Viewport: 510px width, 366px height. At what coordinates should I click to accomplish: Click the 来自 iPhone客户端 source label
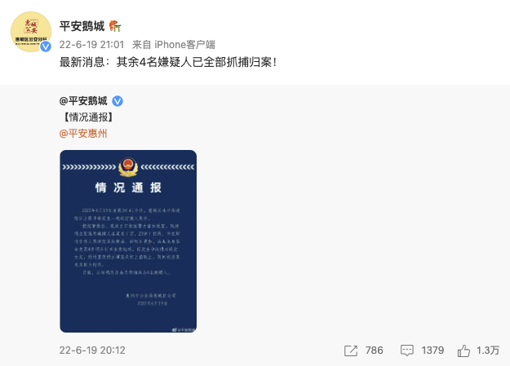tap(174, 45)
